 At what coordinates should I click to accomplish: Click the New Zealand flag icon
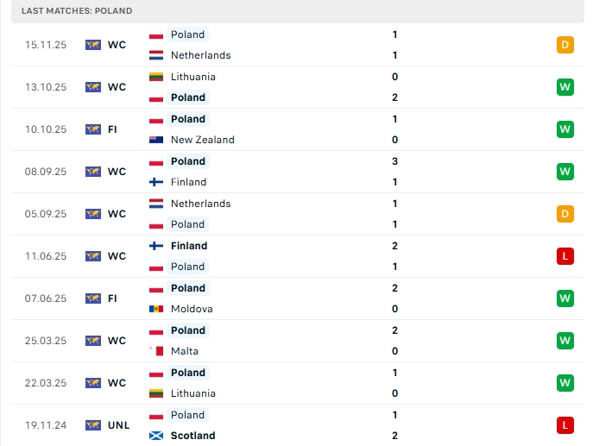(x=156, y=140)
